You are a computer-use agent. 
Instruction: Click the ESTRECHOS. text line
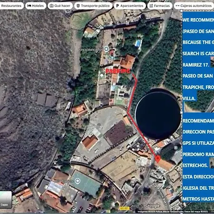[195, 165]
